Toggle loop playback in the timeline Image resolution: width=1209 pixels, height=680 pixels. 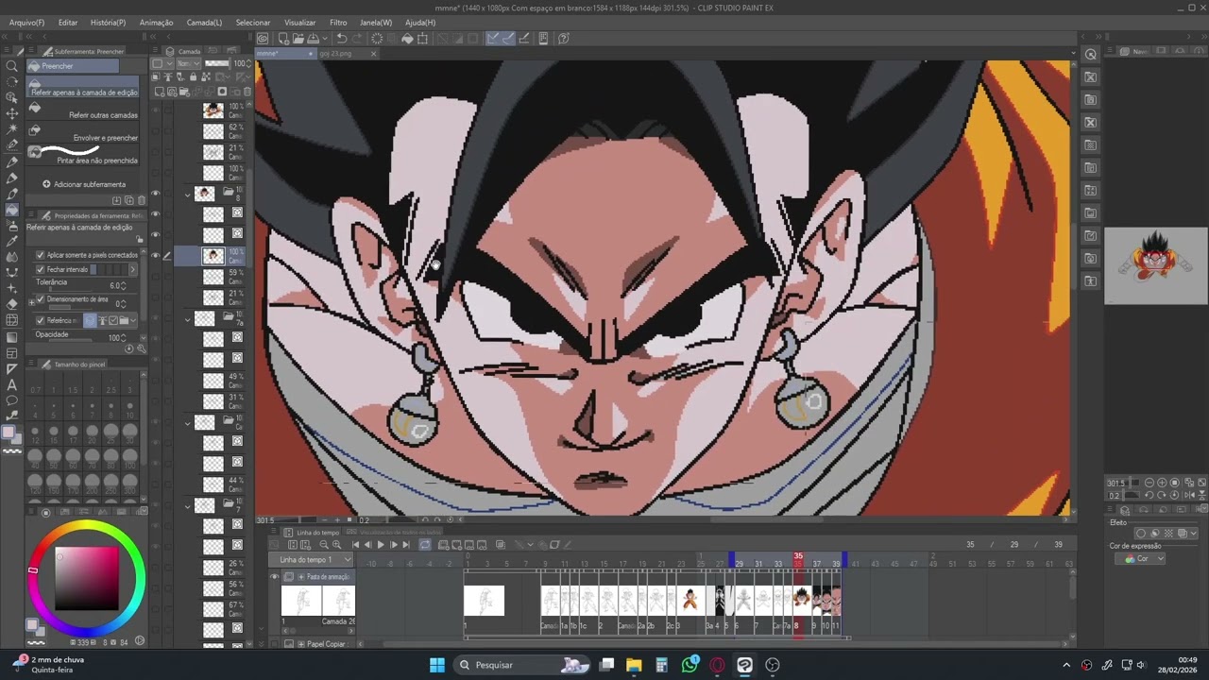click(424, 545)
